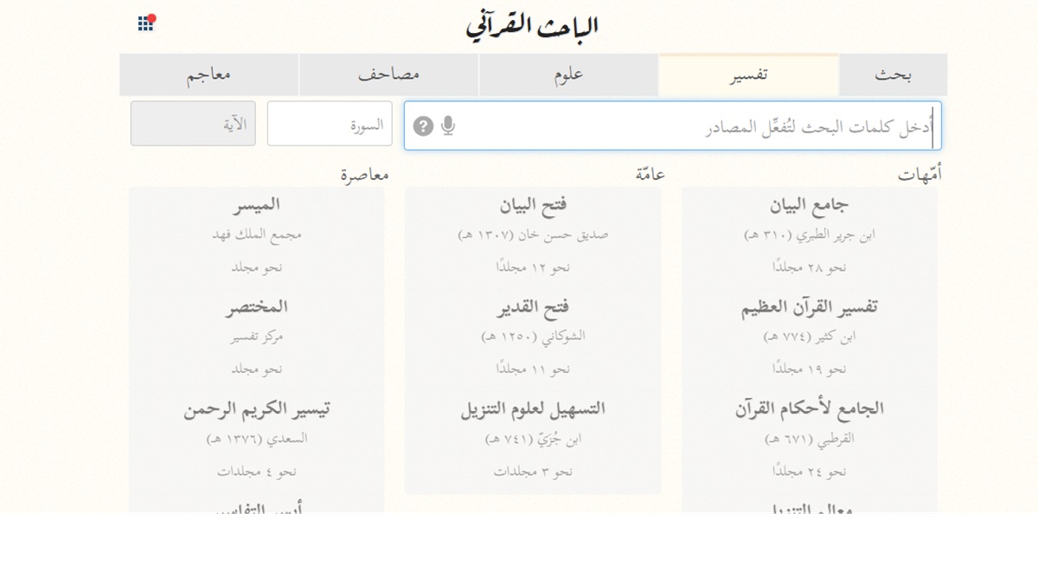Image resolution: width=1038 pixels, height=584 pixels.
Task: Toggle the جامع البيان tafsir source
Action: 809,235
